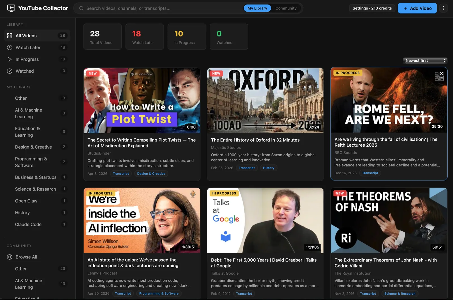Select Watched in sidebar
Viewport: 453px width, 300px height.
pos(37,71)
